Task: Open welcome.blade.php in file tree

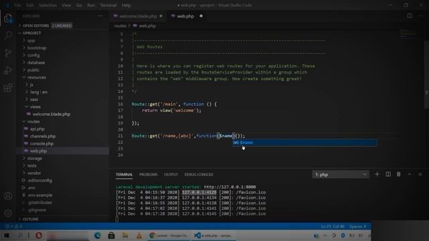Action: (x=51, y=114)
